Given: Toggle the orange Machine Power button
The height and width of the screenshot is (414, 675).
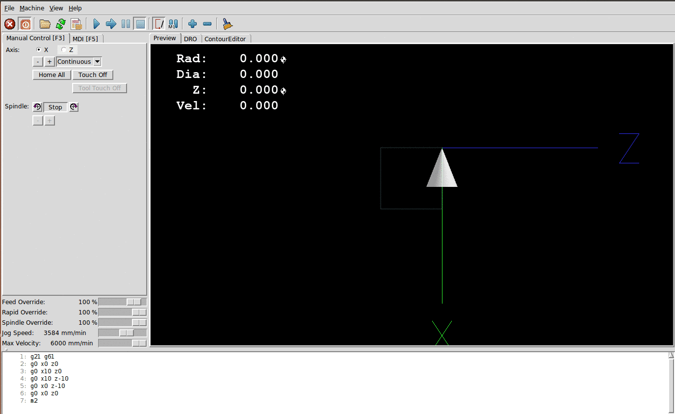Looking at the screenshot, I should click(x=25, y=24).
